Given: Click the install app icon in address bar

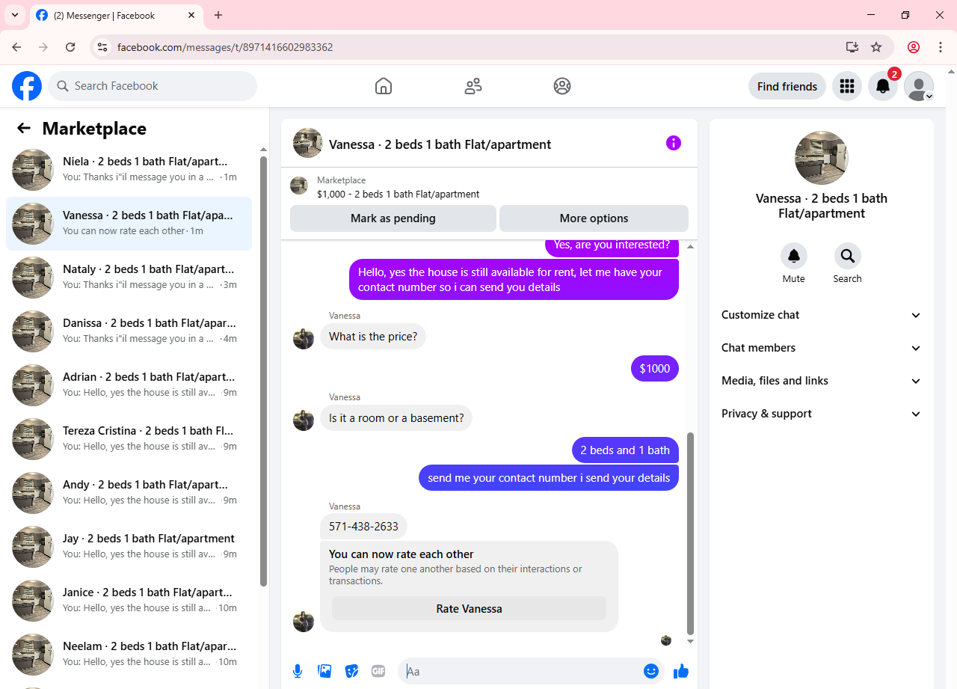Looking at the screenshot, I should pos(852,47).
